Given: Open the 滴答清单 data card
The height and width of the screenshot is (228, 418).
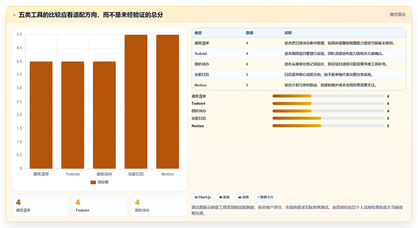Looking at the screenshot, I should 40,205.
